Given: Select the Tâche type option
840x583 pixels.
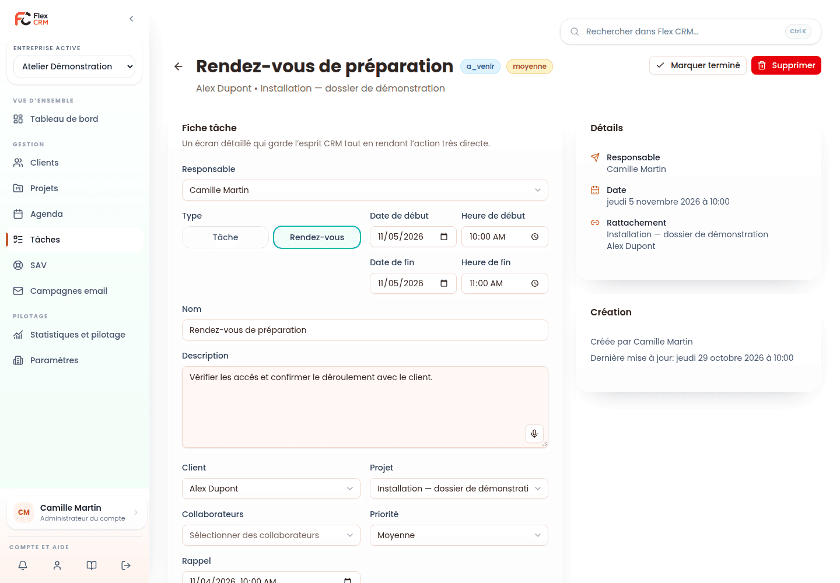Looking at the screenshot, I should 225,237.
